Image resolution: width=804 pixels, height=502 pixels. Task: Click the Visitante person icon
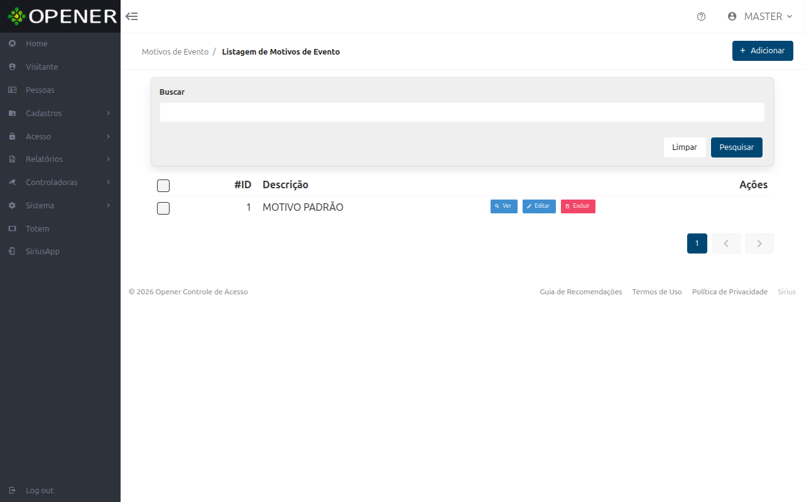(x=12, y=67)
